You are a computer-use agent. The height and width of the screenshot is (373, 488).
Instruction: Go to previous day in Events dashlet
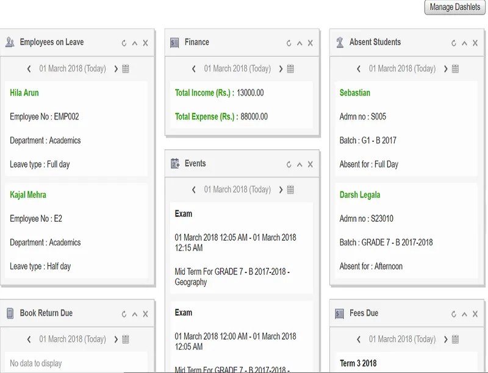coord(193,190)
